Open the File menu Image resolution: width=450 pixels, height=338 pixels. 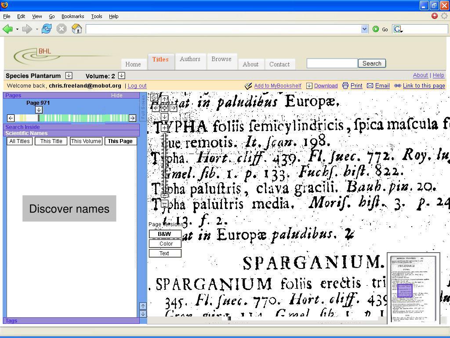7,16
